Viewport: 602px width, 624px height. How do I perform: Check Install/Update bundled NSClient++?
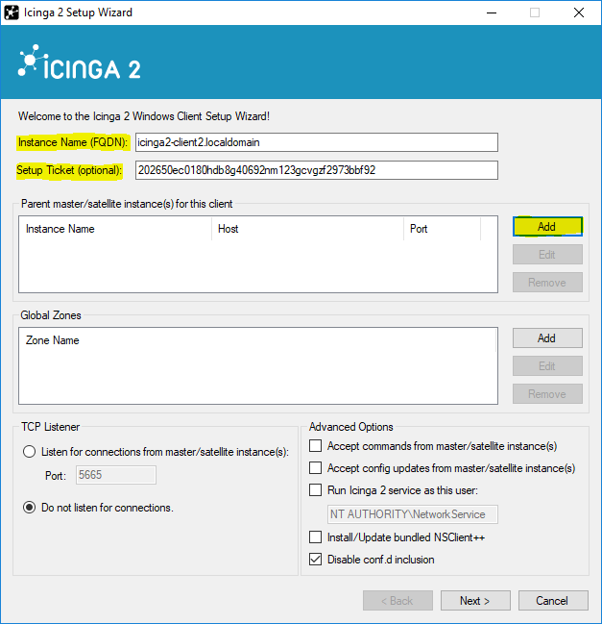[316, 537]
